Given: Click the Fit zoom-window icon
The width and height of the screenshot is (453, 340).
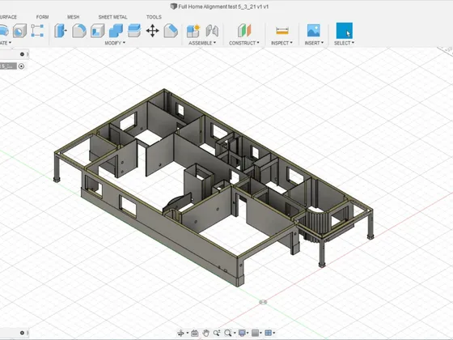Looking at the screenshot, I should coord(227,333).
